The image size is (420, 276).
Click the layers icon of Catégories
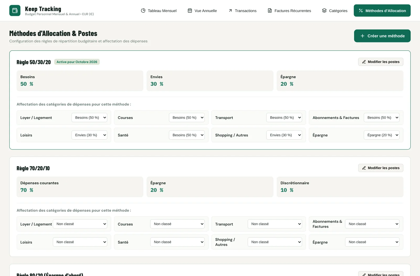click(324, 10)
